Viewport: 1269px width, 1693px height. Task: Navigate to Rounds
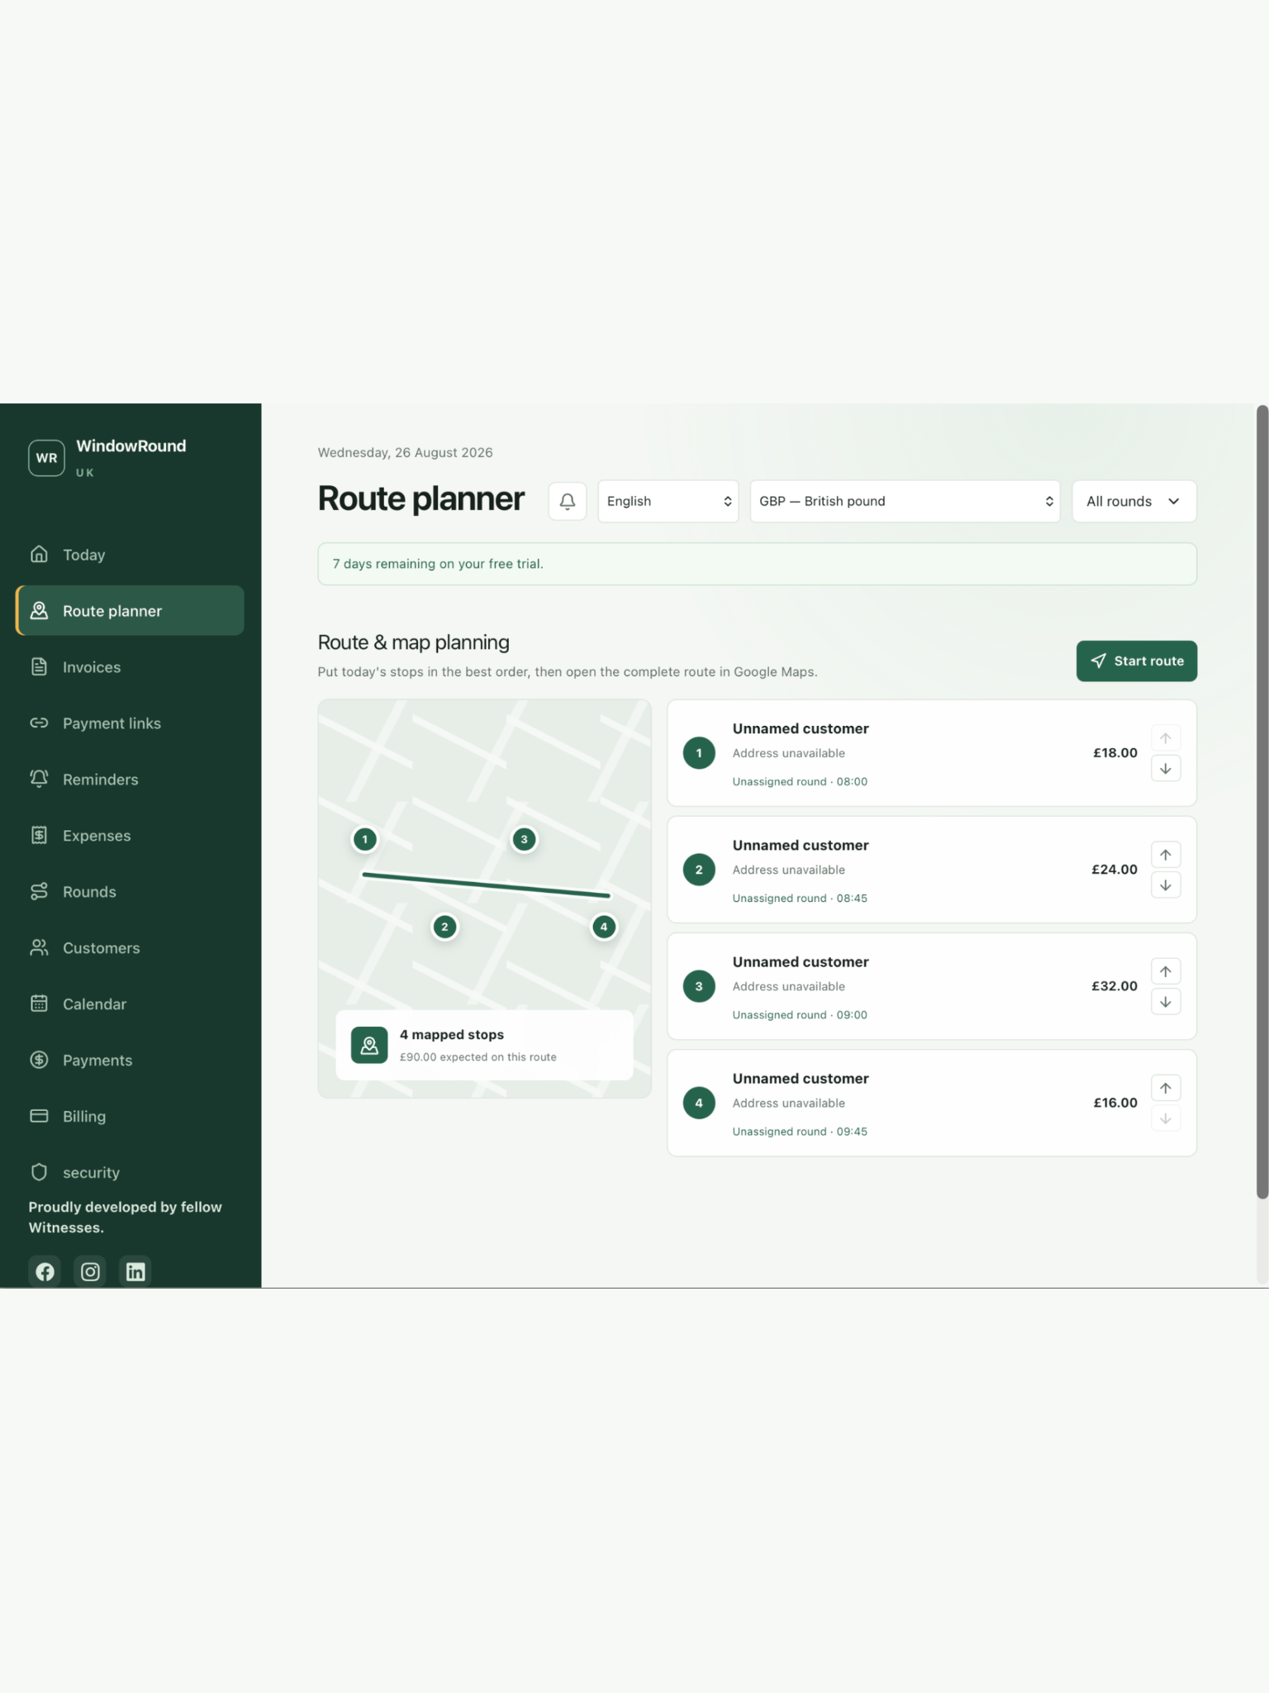130,892
